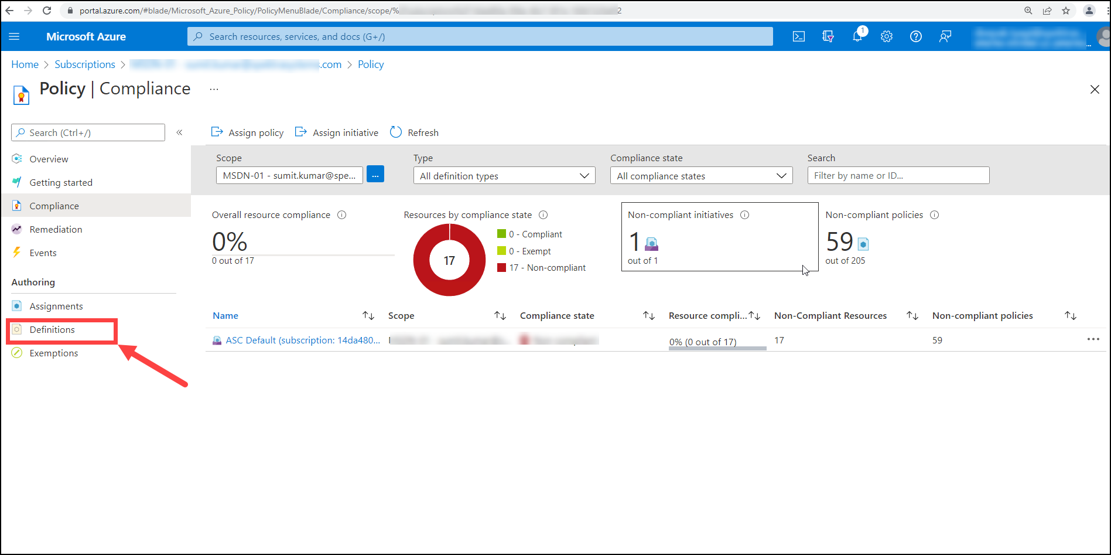Open the Type definition types dropdown

(504, 176)
